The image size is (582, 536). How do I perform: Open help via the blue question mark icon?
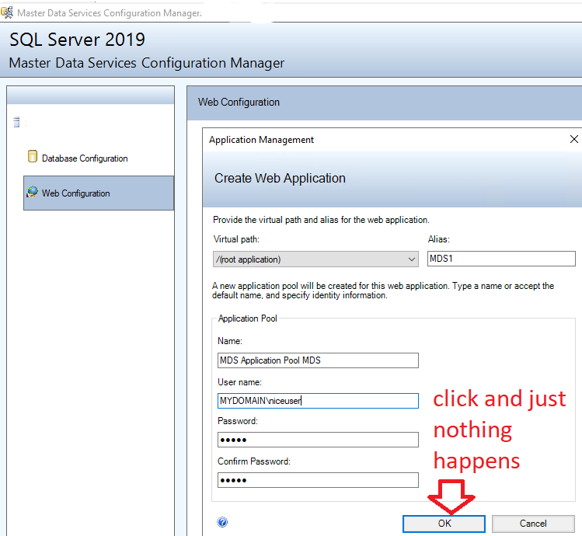coord(222,522)
